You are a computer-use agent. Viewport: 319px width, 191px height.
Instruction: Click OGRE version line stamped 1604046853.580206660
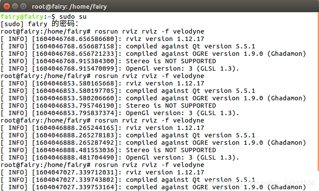pos(153,98)
